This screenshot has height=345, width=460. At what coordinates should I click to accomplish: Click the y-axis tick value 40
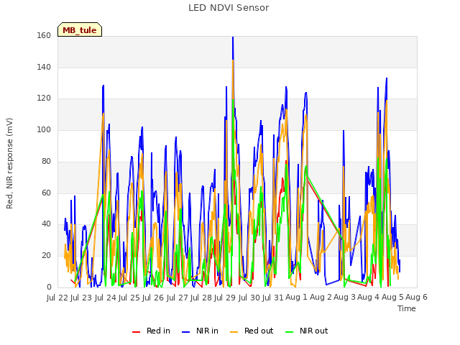coord(46,224)
